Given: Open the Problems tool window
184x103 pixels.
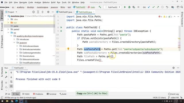Looking at the screenshot, I should tap(38, 94).
